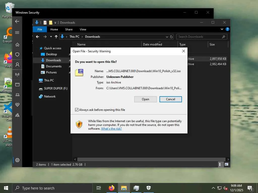The image size is (258, 193).
Task: Open Virus & threat protection shield icon
Action: pyautogui.click(x=17, y=55)
